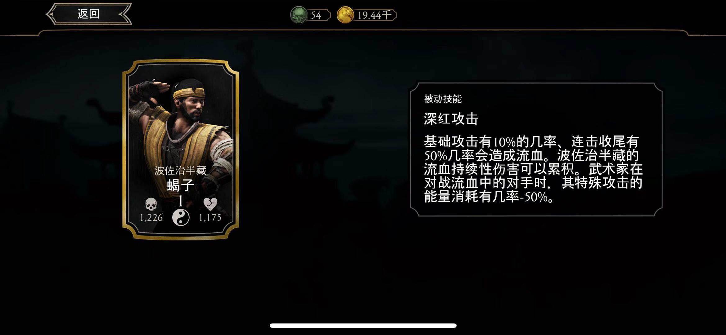
Task: Tap the 返回 back button
Action: point(89,14)
